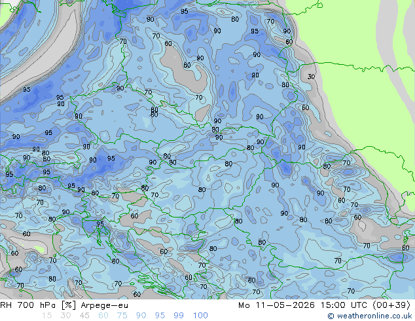Viewport: 415px width, 321px height.
Task: Click legend value 99
Action: [x=179, y=316]
